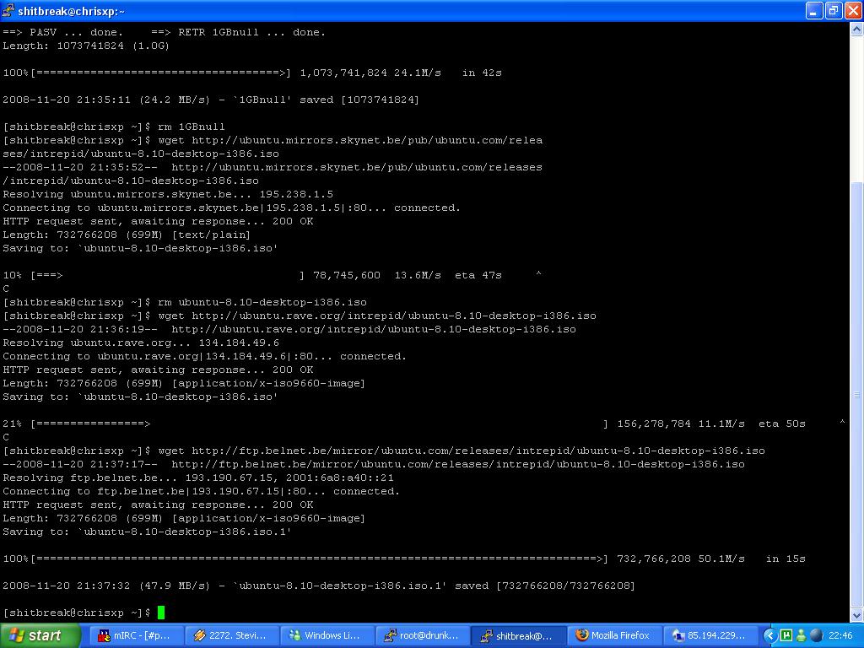Restore down the terminal window
The image size is (864, 648).
[834, 10]
